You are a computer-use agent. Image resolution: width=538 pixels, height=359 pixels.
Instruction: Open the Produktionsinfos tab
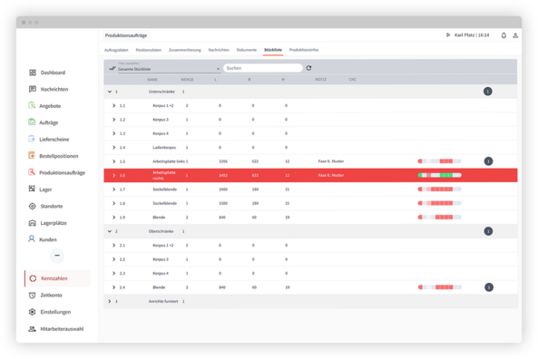304,50
